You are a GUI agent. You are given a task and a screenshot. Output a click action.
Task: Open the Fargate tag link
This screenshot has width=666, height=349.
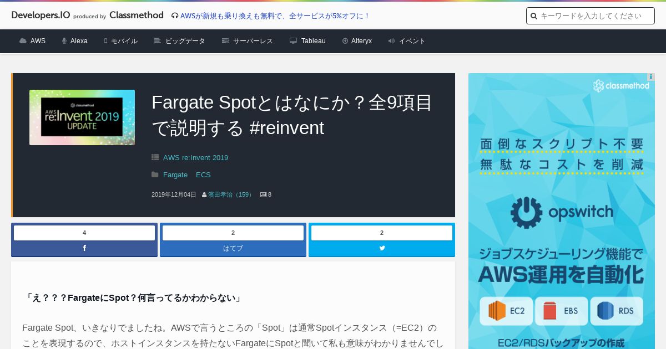[175, 174]
